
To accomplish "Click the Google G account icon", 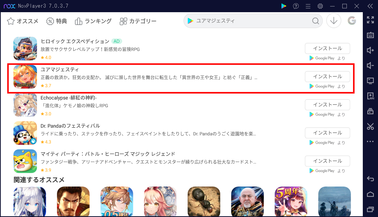I will click(x=352, y=21).
